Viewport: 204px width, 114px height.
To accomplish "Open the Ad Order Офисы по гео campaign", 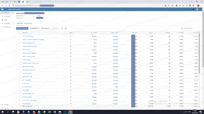I will tap(29, 93).
